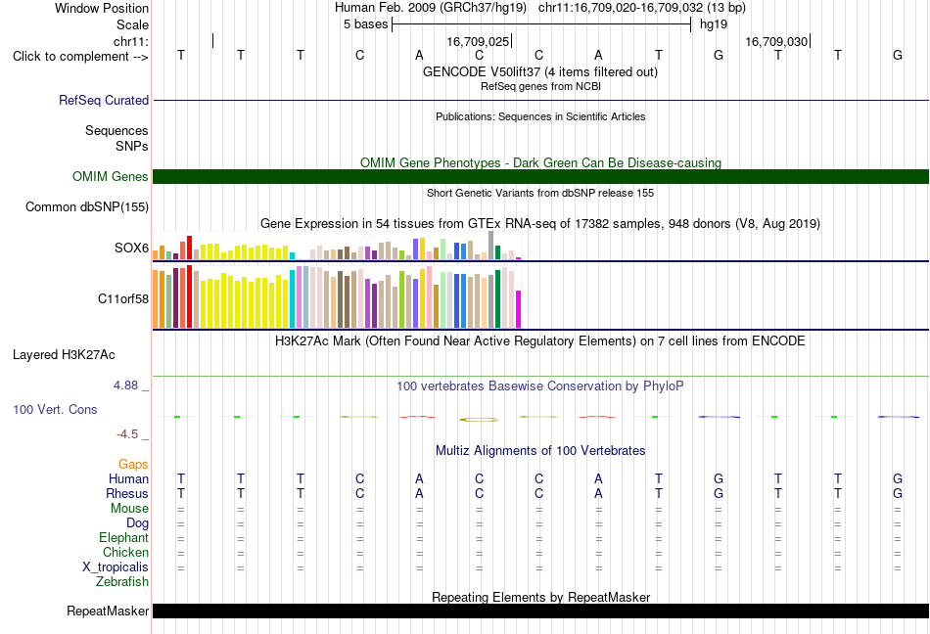
Task: Click the Layered H3K27Ac track label
Action: (x=64, y=355)
